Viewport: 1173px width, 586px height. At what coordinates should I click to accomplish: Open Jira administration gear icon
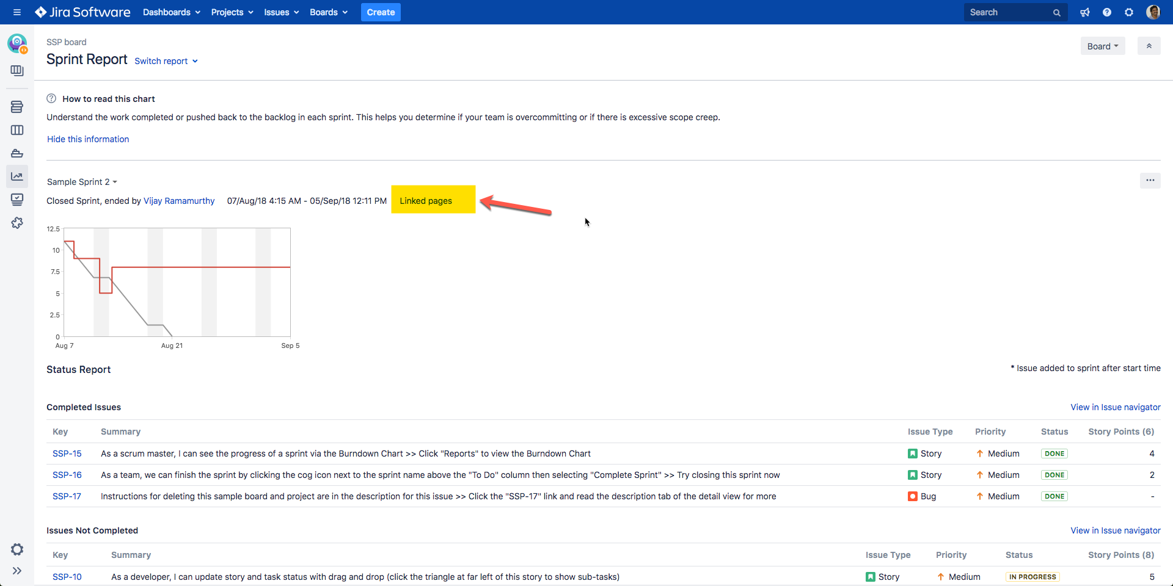(x=1129, y=12)
